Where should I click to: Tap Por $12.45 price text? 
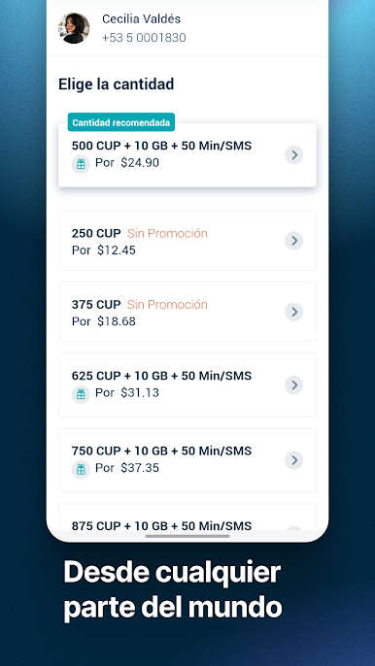pos(104,250)
